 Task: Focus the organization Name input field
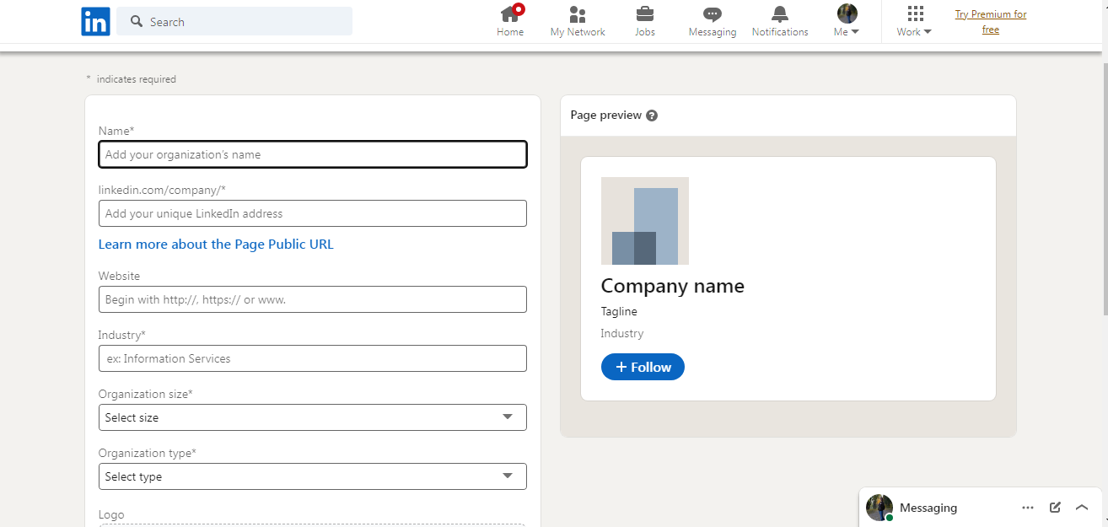(312, 154)
